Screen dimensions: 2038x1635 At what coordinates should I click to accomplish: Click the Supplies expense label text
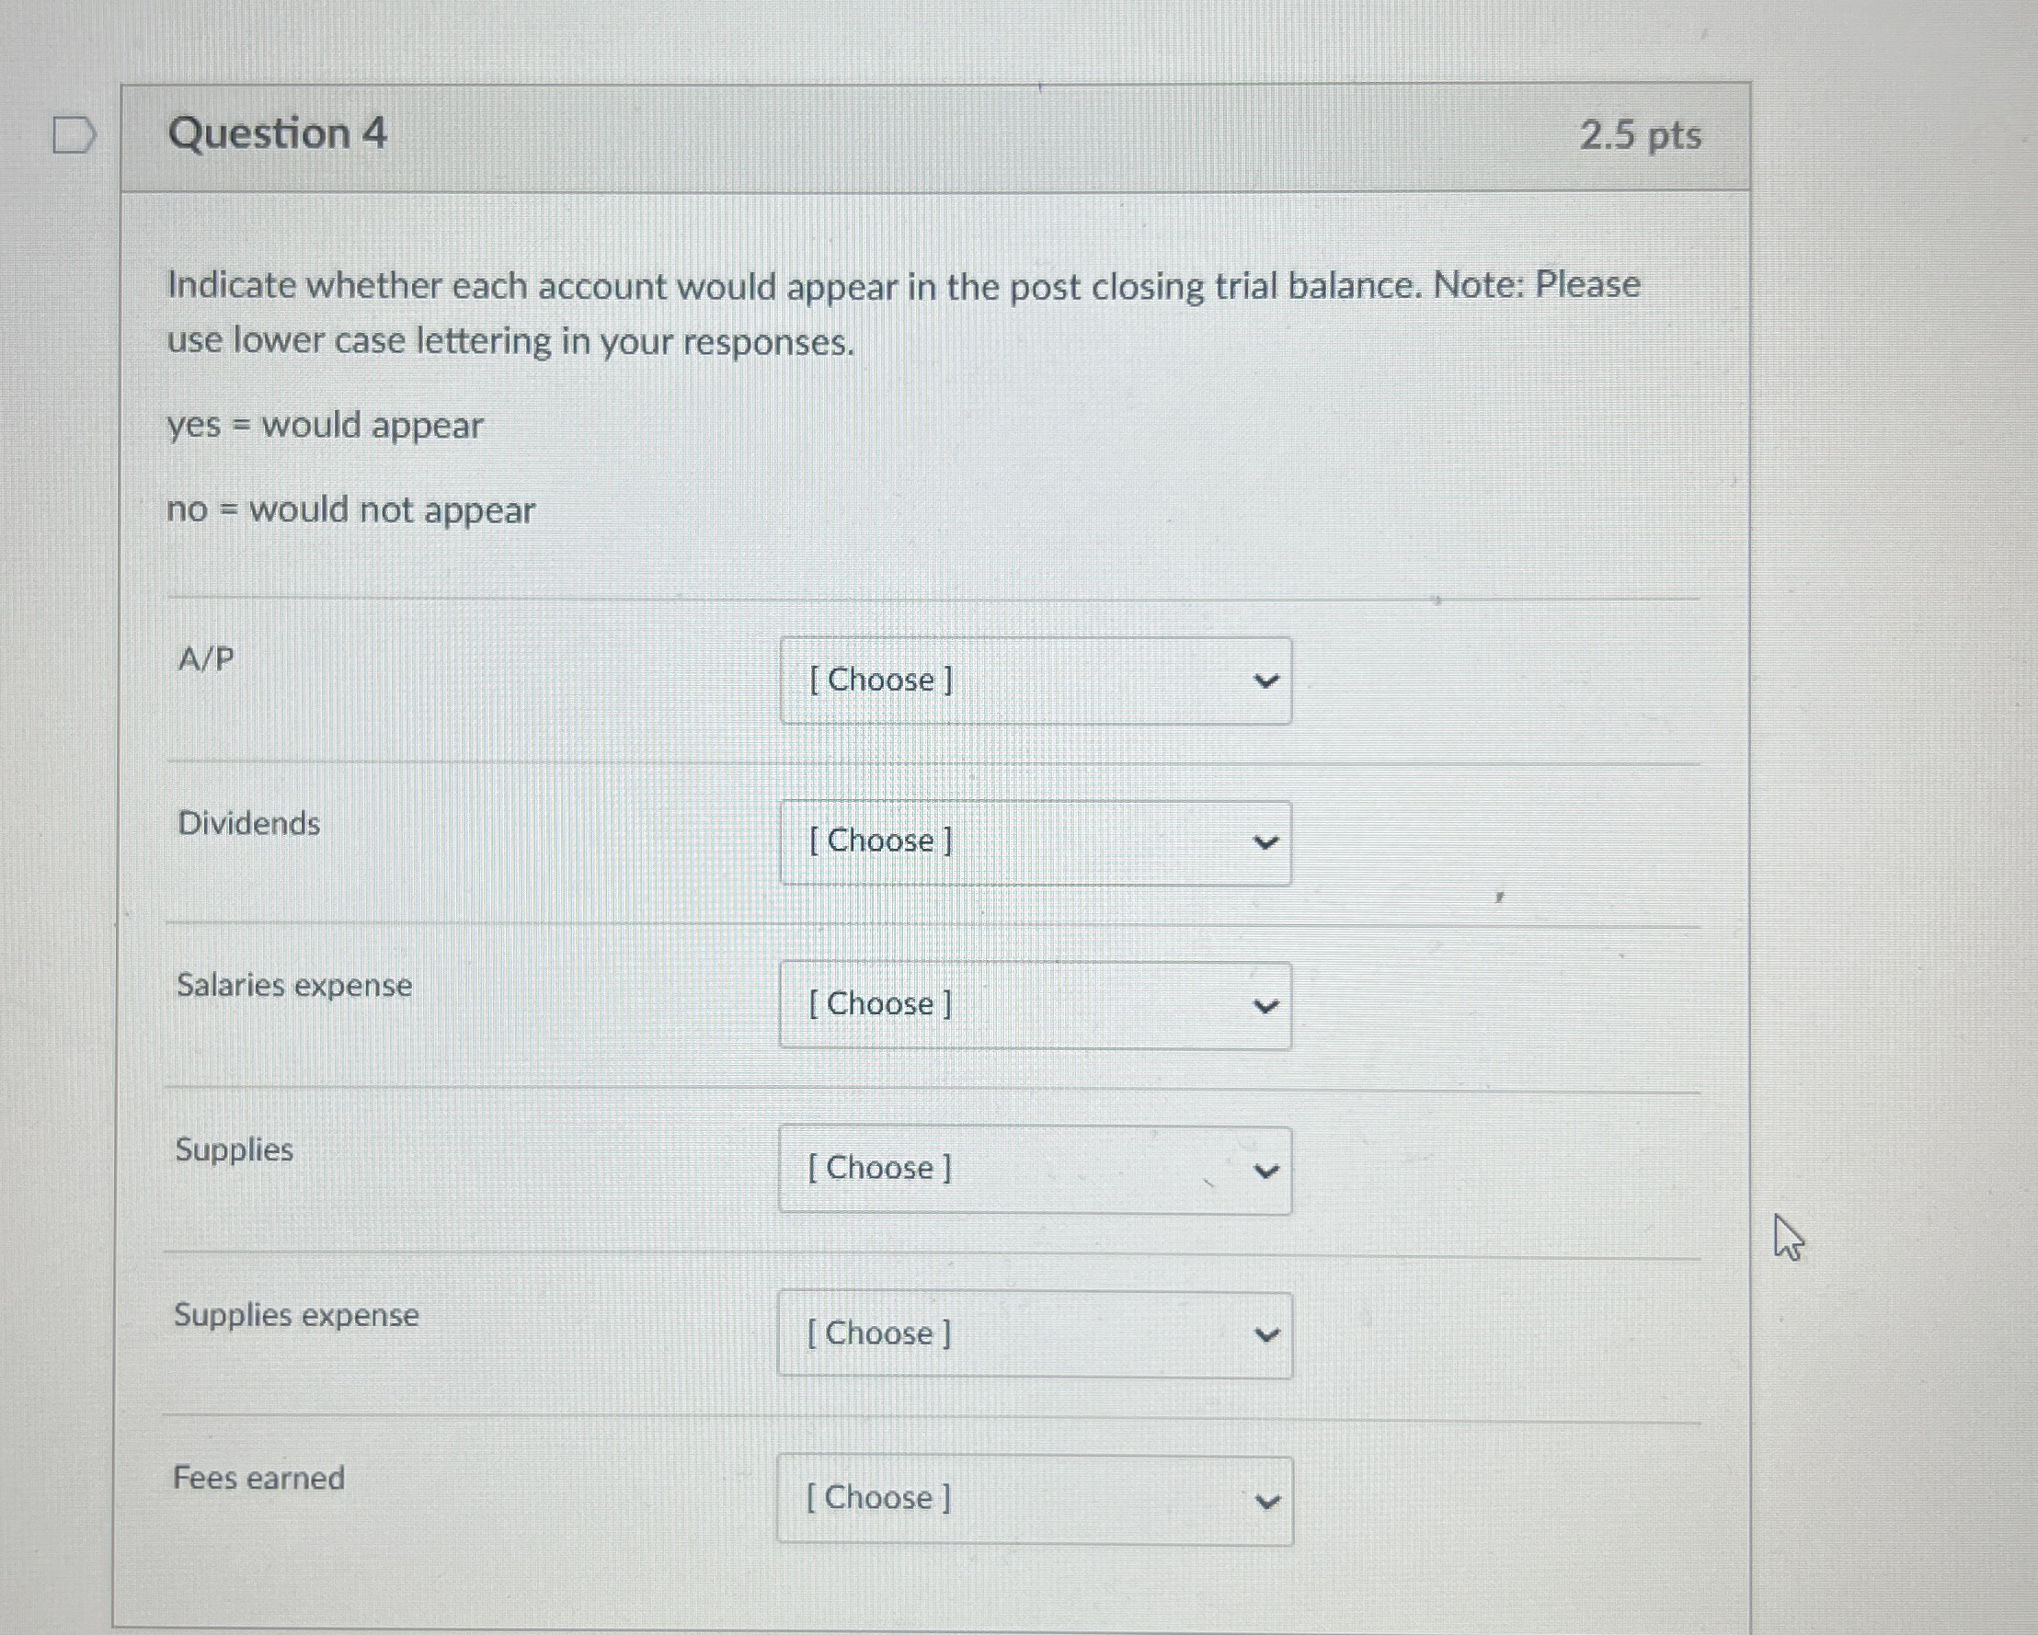point(296,1314)
